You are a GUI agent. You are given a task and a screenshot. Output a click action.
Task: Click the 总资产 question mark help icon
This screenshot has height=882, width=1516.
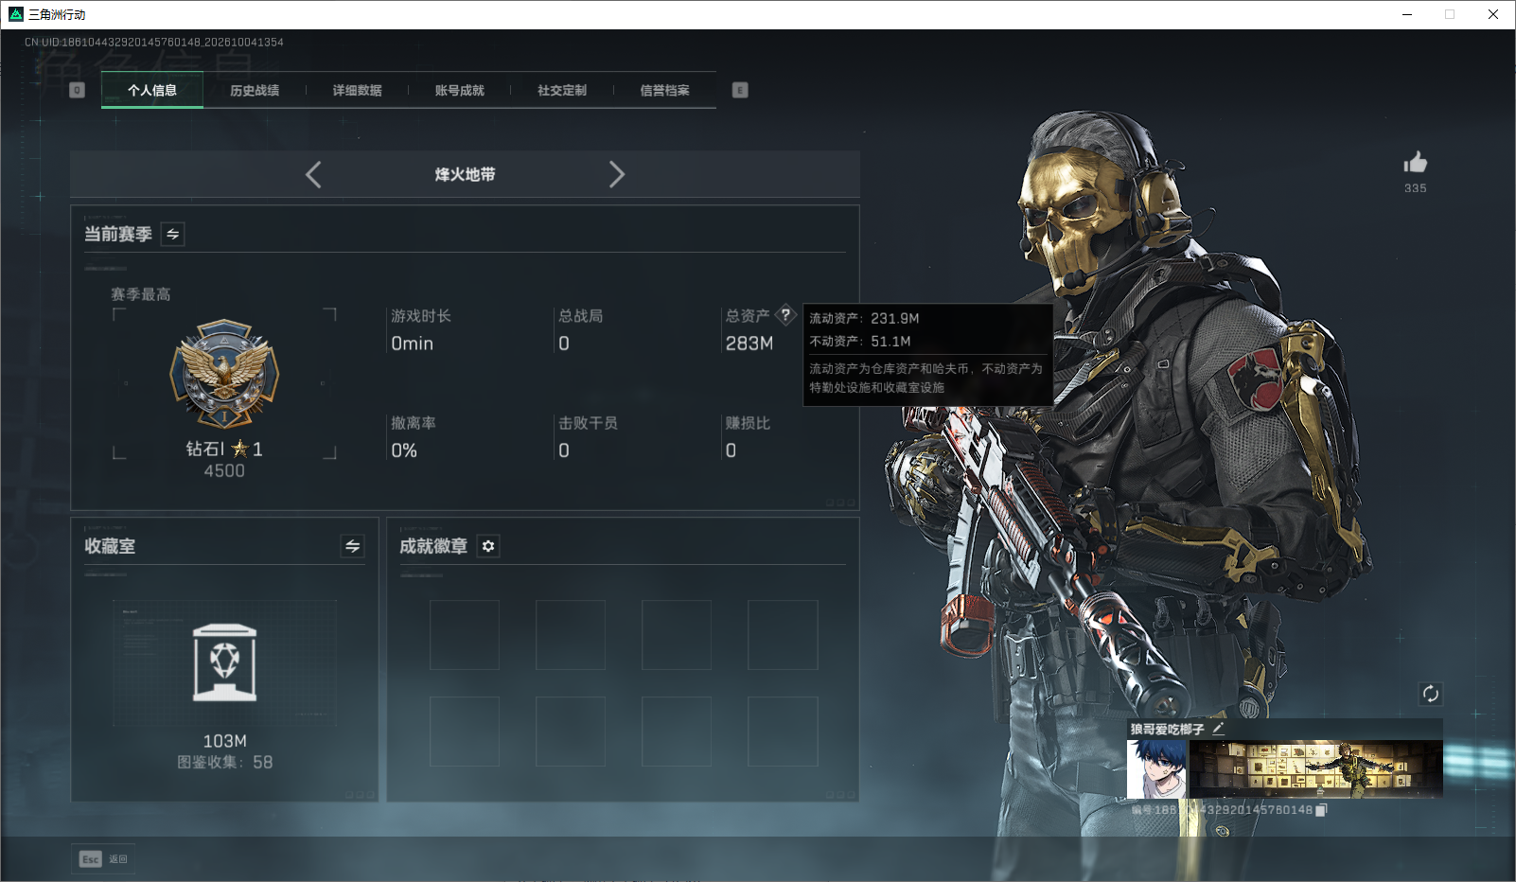click(785, 315)
